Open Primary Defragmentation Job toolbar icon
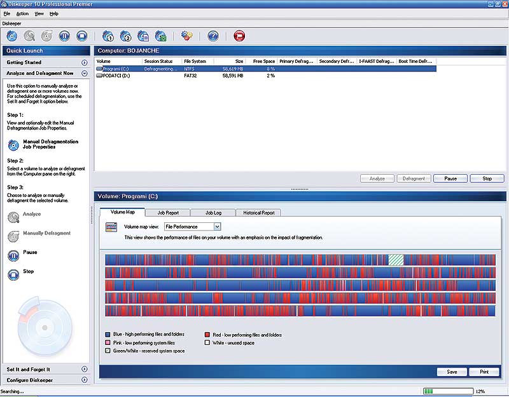Image resolution: width=509 pixels, height=397 pixels. coord(108,36)
